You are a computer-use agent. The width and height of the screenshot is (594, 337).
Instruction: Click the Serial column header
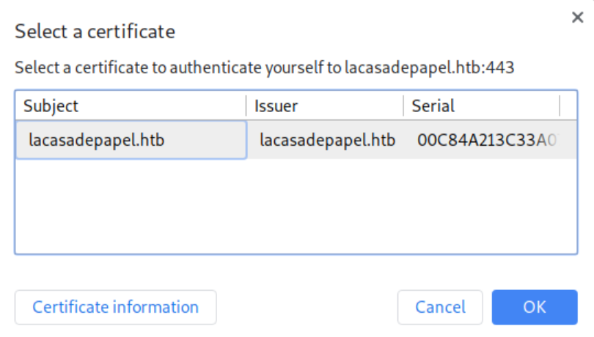433,105
